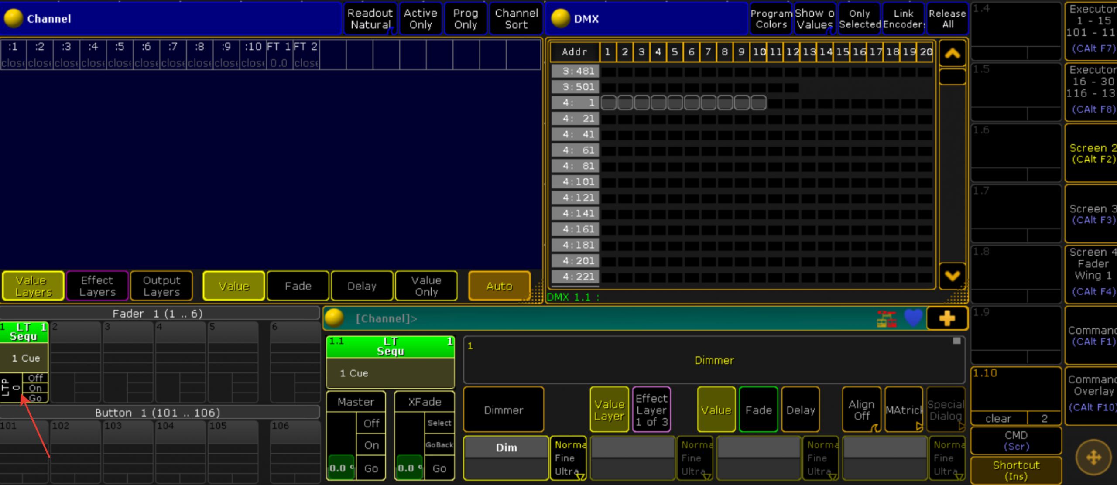Open the MAtricks expander
The height and width of the screenshot is (485, 1117).
(904, 410)
